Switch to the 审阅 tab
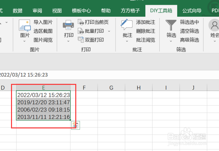The height and width of the screenshot is (151, 219). point(37,11)
